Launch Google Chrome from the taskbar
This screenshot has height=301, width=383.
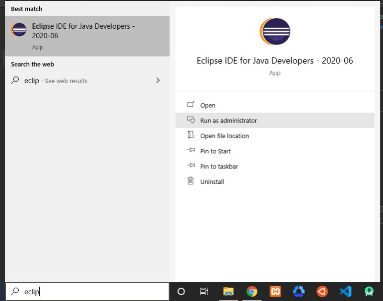(251, 290)
